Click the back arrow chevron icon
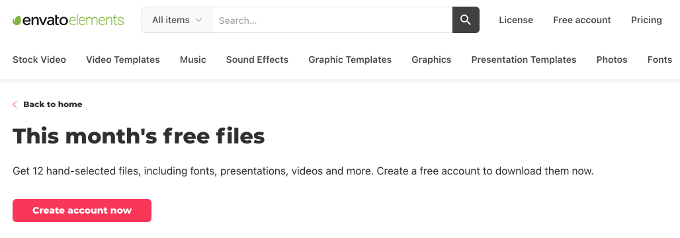 pyautogui.click(x=15, y=104)
